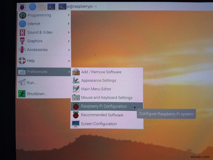Expand the Programming submenu arrow

[x=69, y=15]
